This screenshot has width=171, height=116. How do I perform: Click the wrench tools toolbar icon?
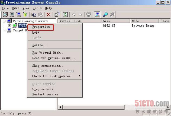point(112,15)
